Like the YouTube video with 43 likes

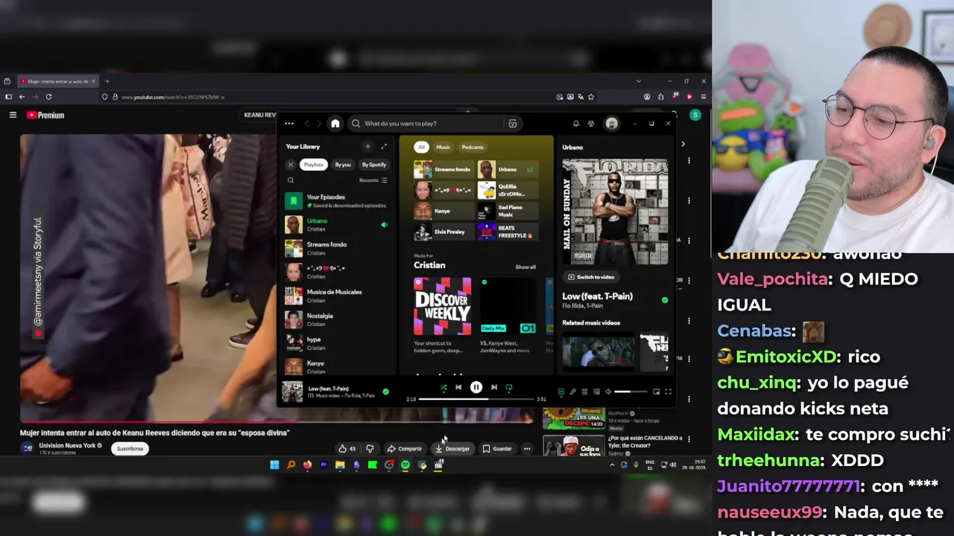347,449
